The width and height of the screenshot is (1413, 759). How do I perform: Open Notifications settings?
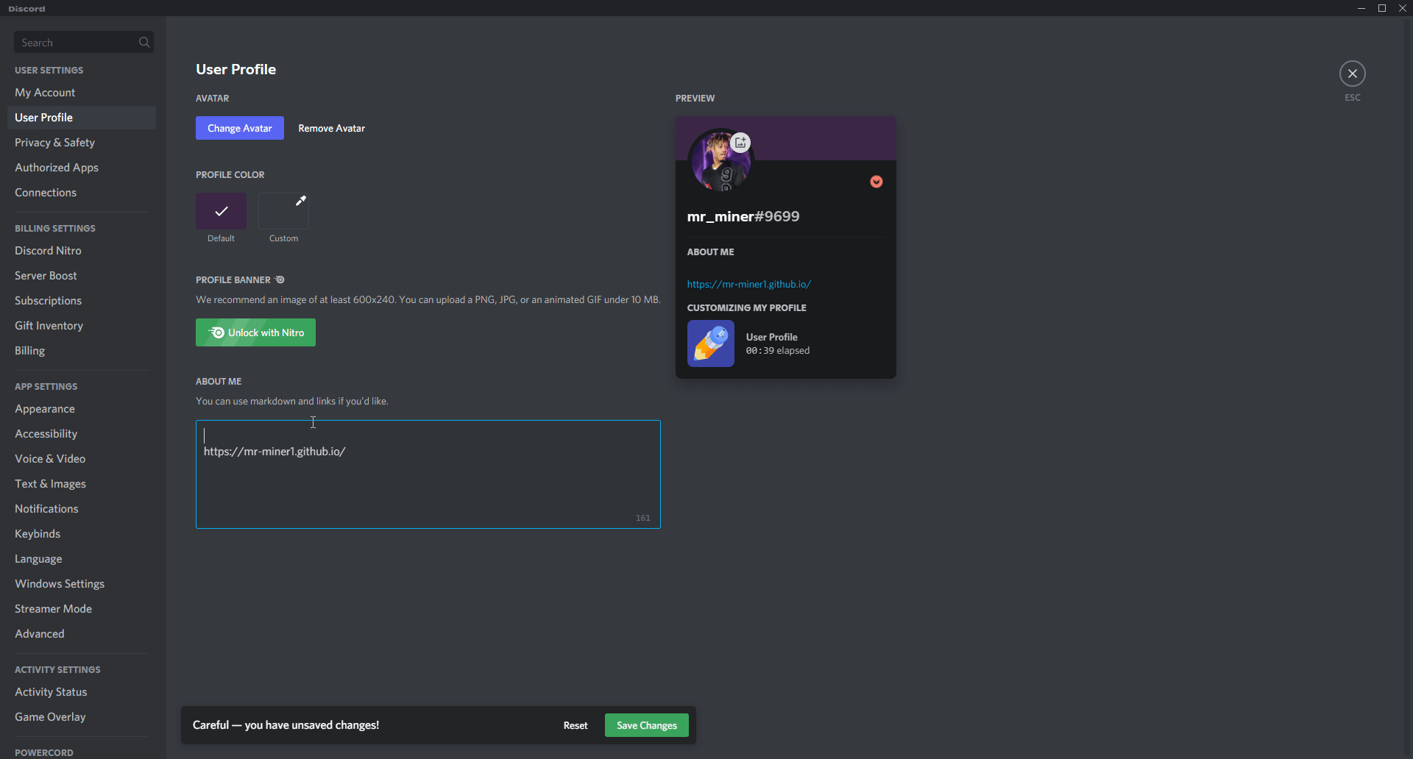click(82, 509)
